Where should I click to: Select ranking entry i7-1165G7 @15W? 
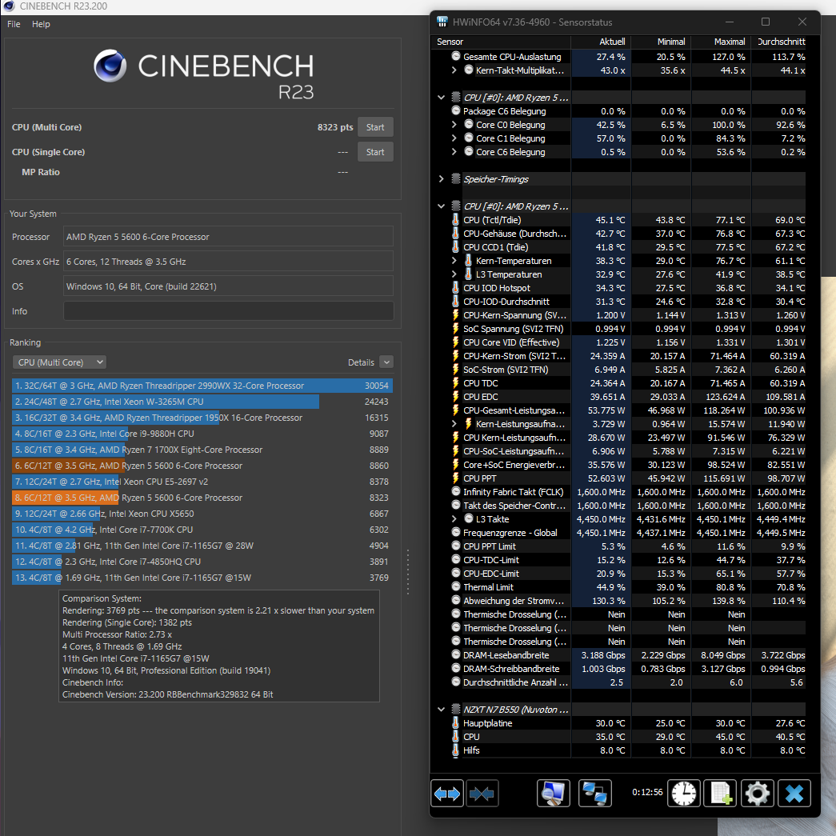pyautogui.click(x=202, y=578)
